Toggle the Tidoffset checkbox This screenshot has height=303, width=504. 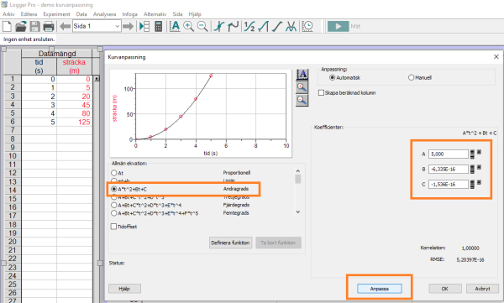[113, 227]
